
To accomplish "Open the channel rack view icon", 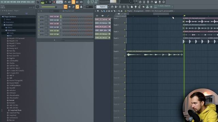I will click(x=120, y=7).
